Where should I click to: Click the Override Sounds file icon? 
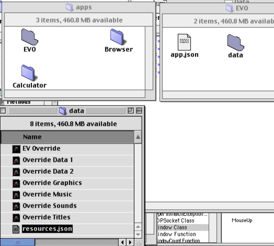tap(16, 206)
